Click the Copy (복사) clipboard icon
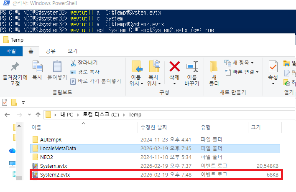The image size is (296, 192). [x=37, y=66]
